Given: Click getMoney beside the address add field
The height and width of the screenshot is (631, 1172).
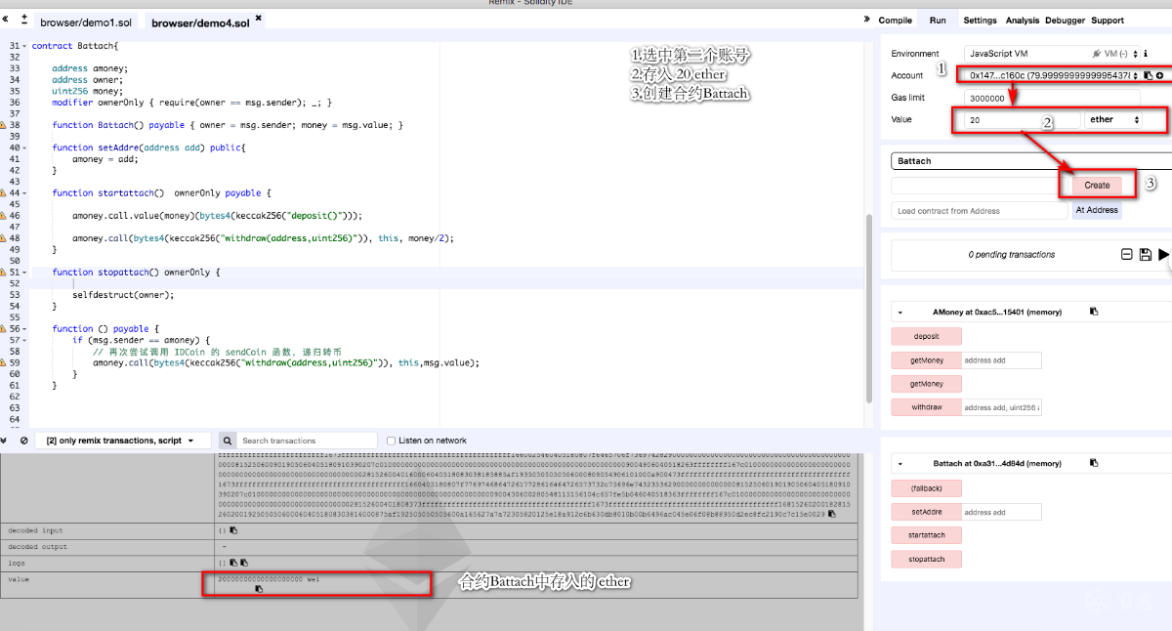Looking at the screenshot, I should click(x=927, y=359).
